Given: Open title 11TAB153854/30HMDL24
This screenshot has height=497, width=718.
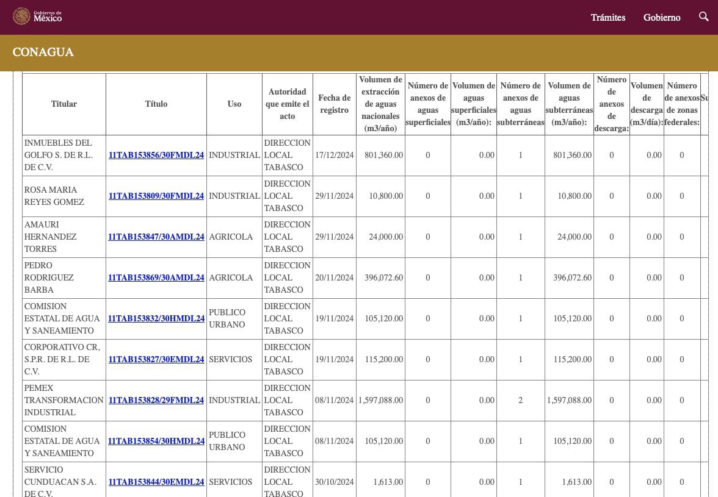Looking at the screenshot, I should click(156, 442).
